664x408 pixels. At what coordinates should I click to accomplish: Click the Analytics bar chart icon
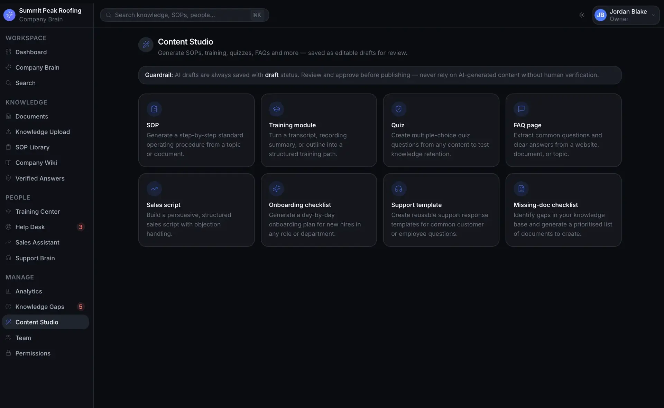coord(8,291)
